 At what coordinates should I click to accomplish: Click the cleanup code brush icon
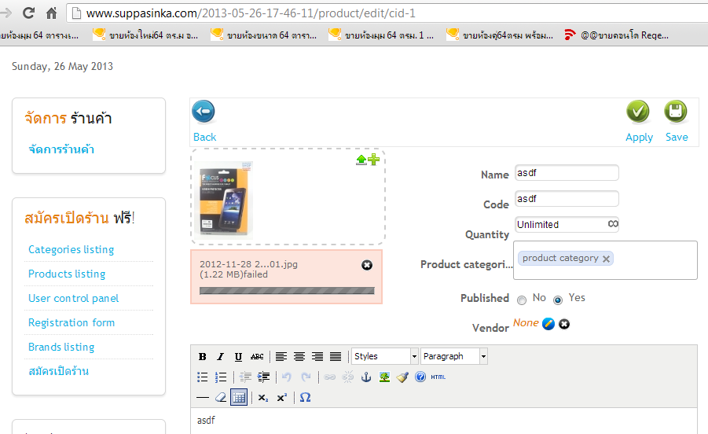(x=402, y=377)
